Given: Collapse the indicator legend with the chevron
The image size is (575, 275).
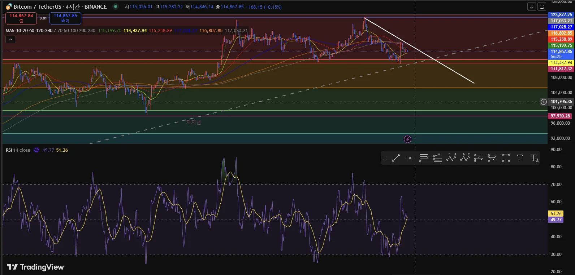Looking at the screenshot, I should (x=10, y=40).
